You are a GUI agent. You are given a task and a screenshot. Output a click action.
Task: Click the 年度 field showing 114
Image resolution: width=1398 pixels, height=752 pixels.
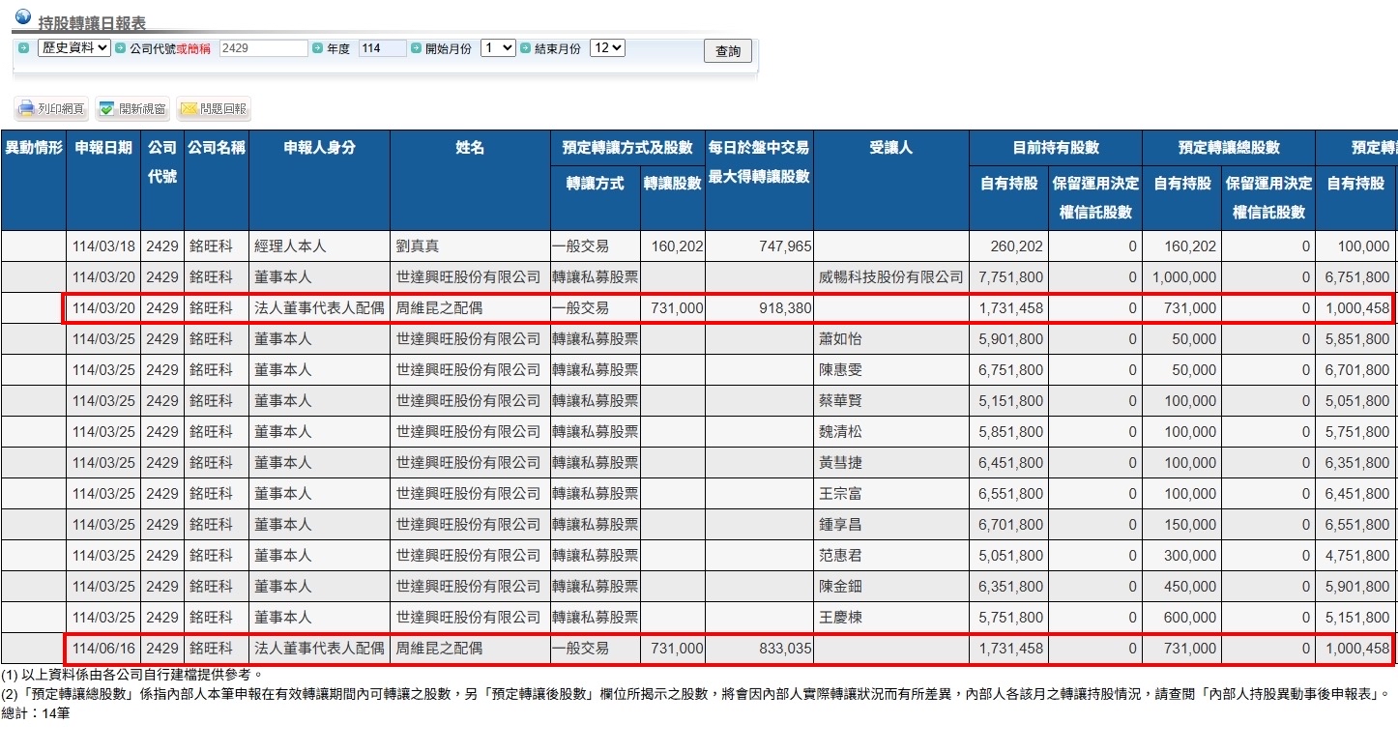coord(382,48)
